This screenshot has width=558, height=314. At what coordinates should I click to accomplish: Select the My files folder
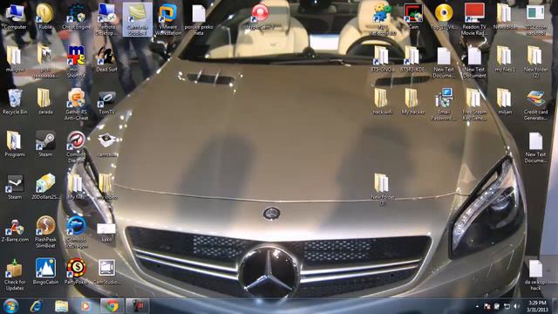point(76,186)
